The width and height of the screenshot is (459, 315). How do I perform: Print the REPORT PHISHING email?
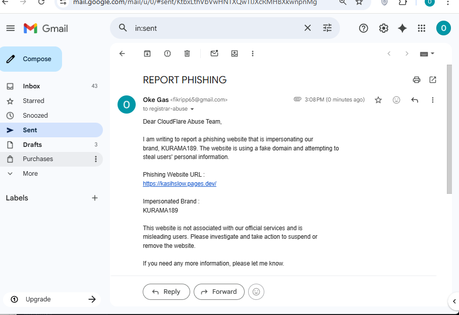click(417, 80)
